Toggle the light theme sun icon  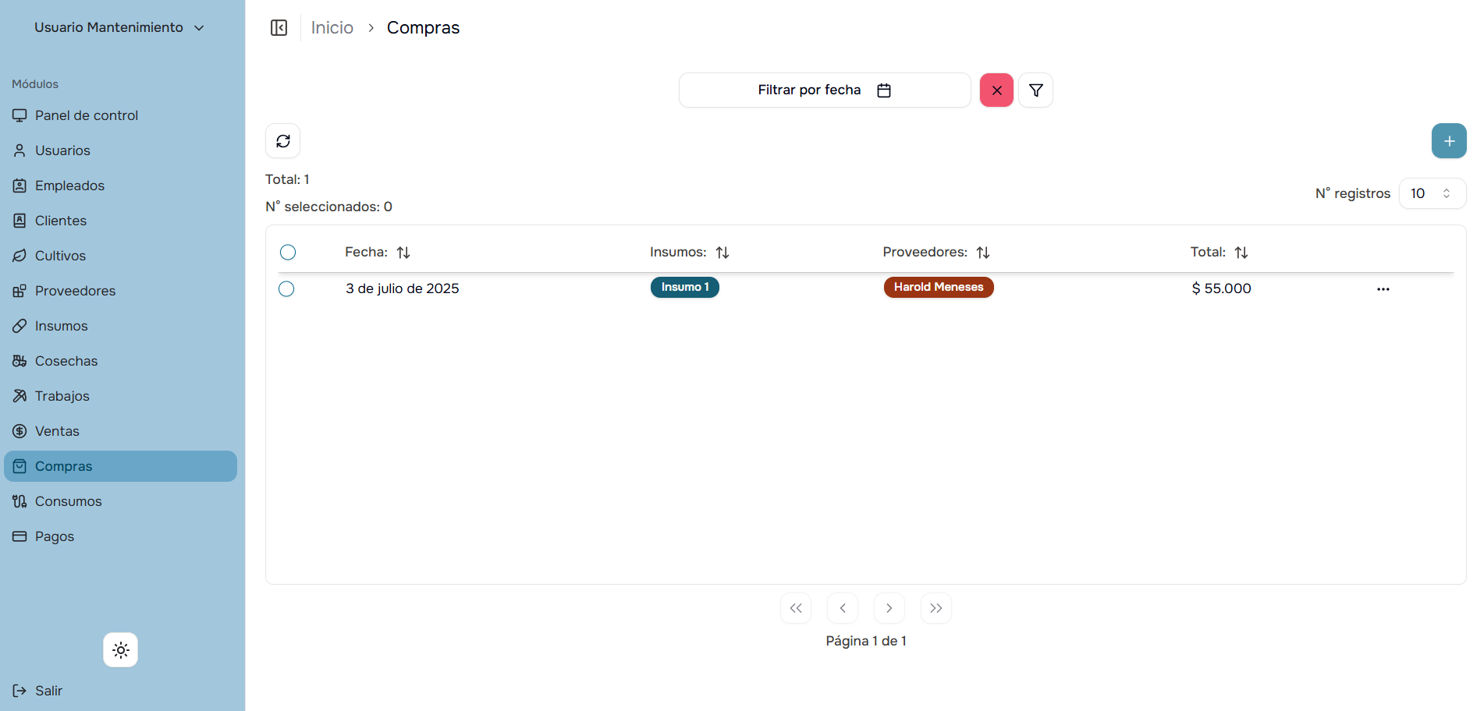coord(121,650)
